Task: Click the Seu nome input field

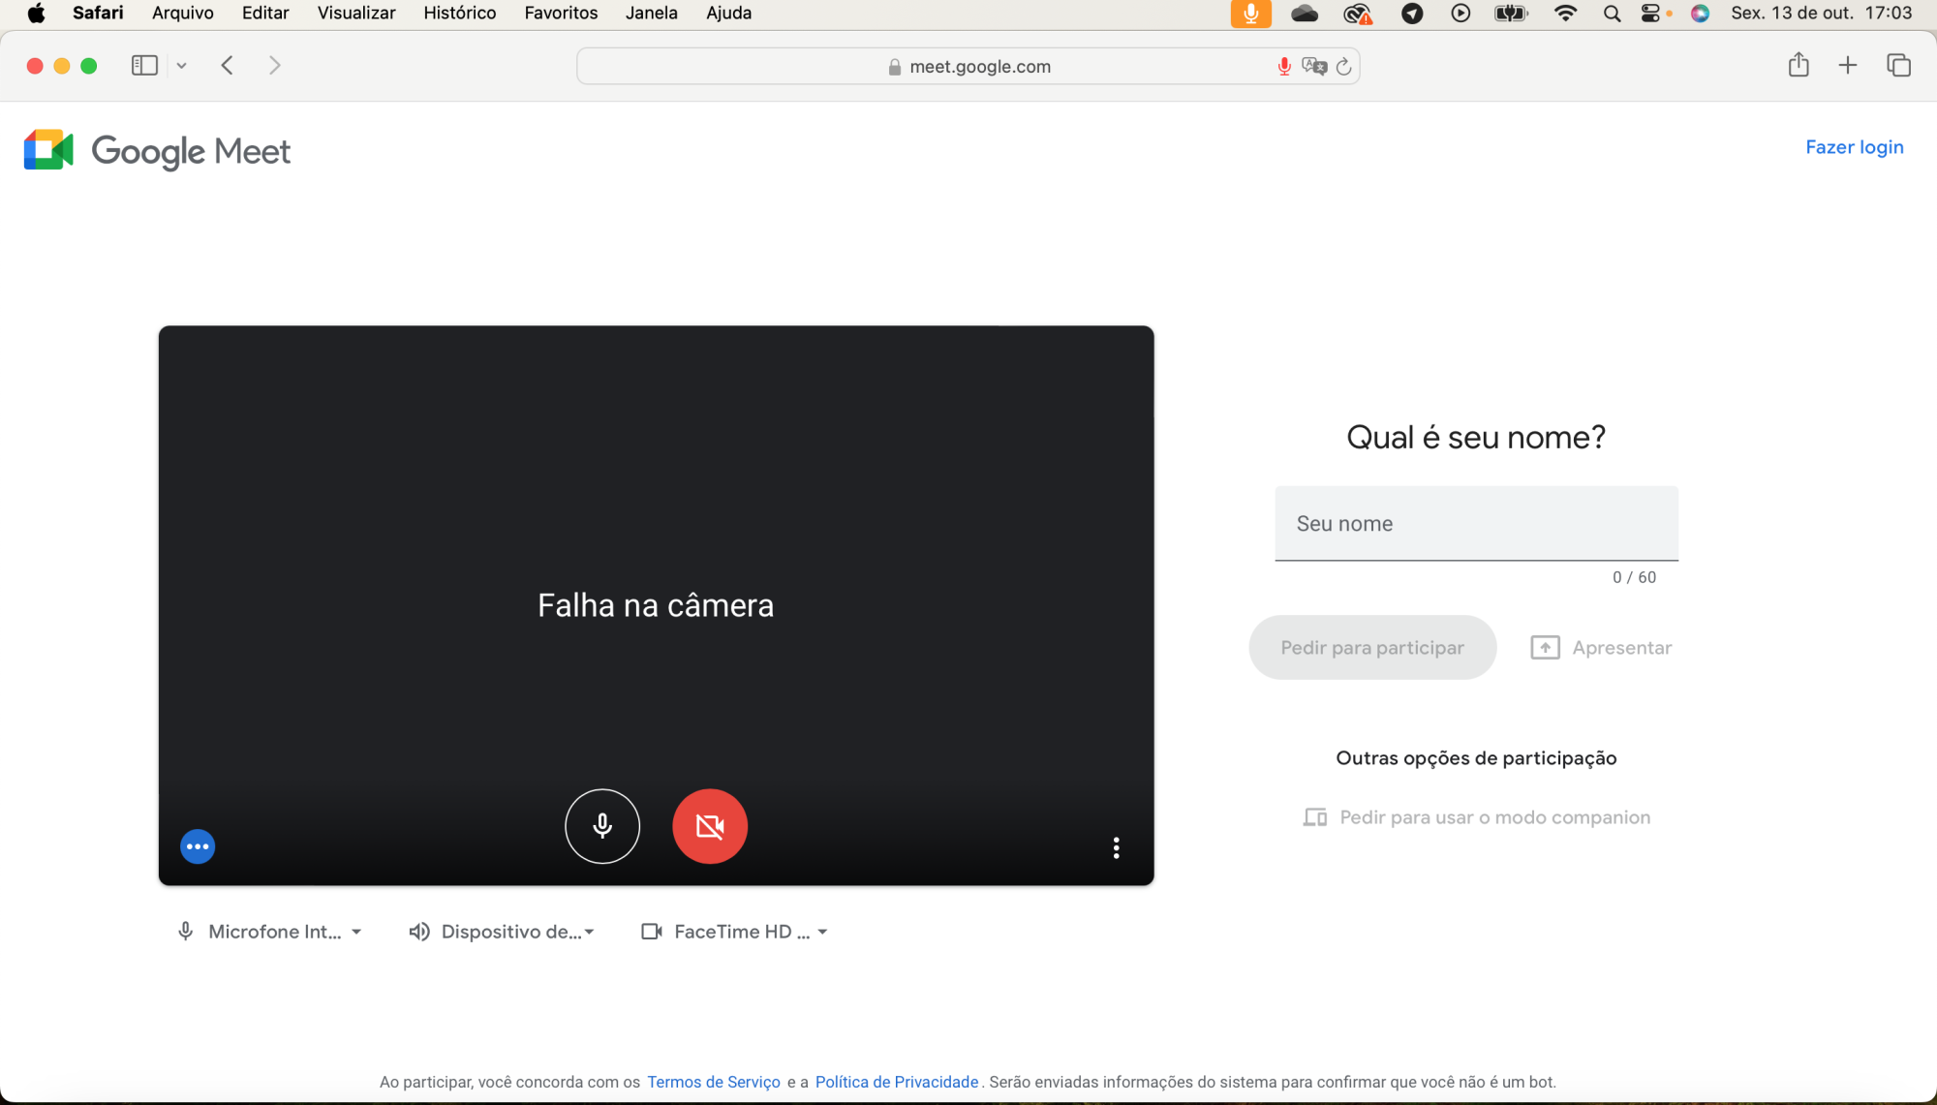Action: coord(1476,524)
